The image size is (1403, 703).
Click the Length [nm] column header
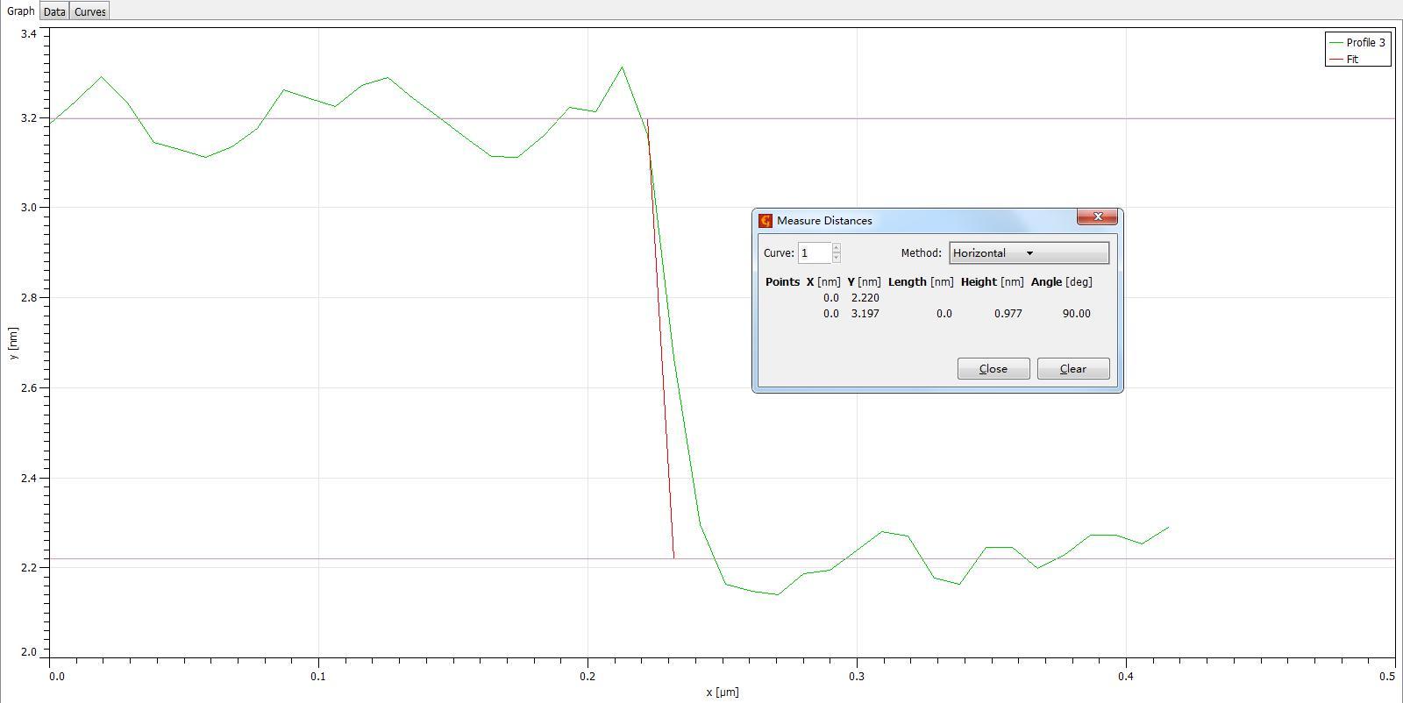pos(920,282)
